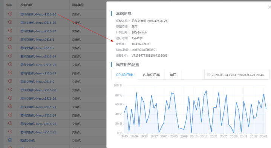Click the 设备名称 column header
The height and width of the screenshot is (148, 271).
pyautogui.click(x=26, y=5)
